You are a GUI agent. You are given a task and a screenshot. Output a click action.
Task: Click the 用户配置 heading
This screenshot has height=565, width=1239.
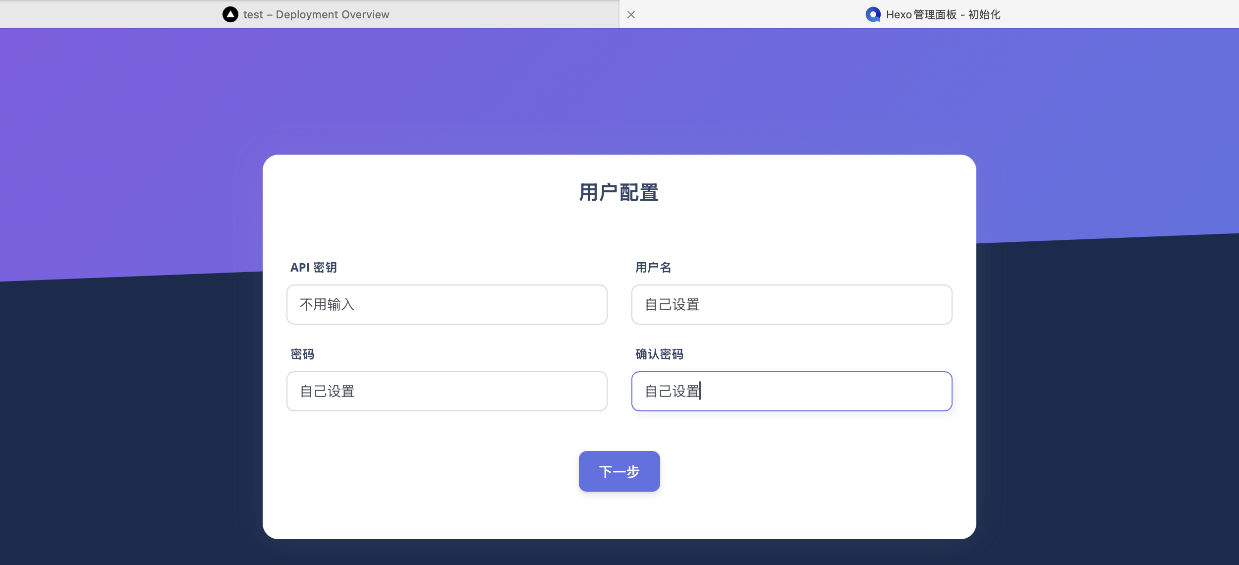coord(619,192)
